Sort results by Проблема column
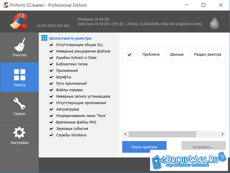The width and height of the screenshot is (230, 173). [x=151, y=54]
